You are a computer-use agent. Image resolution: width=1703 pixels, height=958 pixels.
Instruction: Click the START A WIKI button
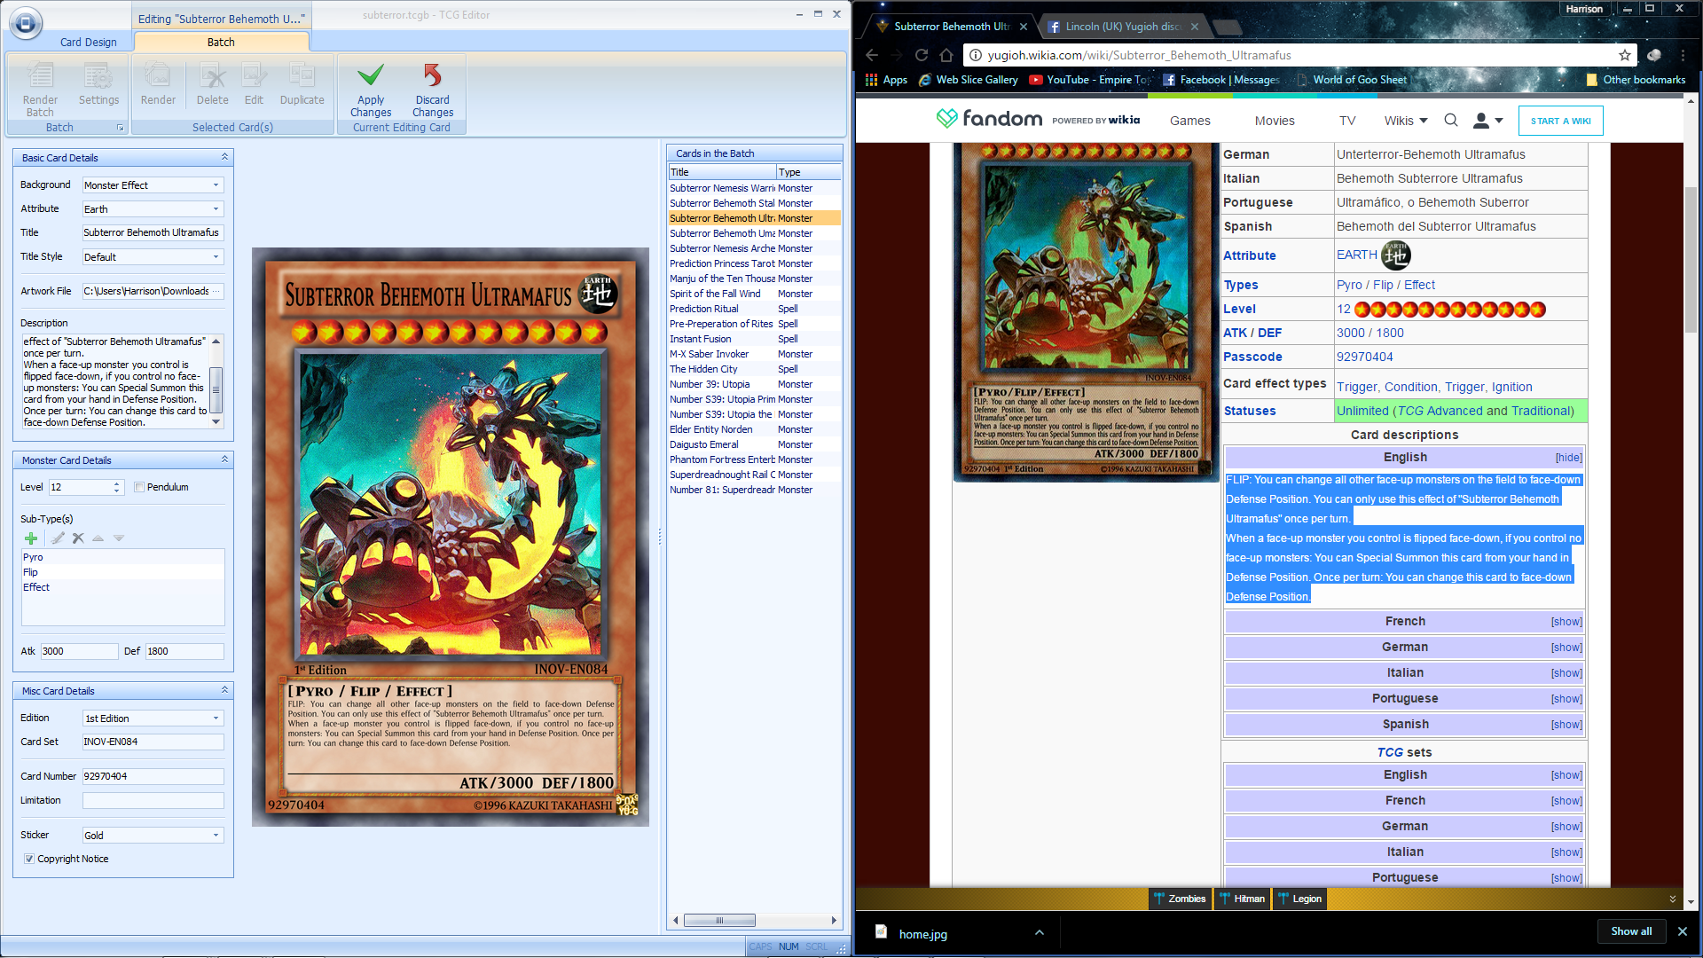tap(1560, 121)
